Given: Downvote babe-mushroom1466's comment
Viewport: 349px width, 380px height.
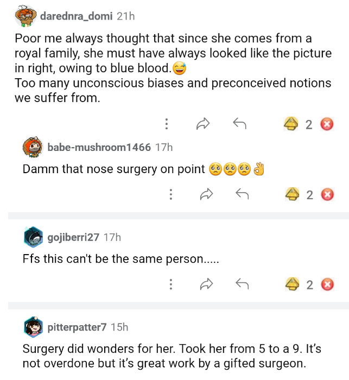Looking at the screenshot, I should tap(327, 194).
